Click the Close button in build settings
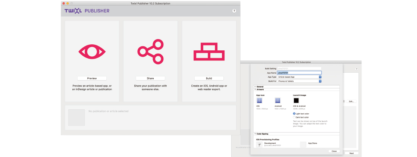This screenshot has height=157, width=417. 334,151
